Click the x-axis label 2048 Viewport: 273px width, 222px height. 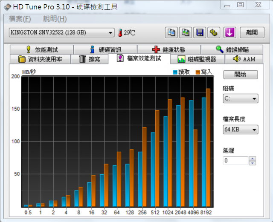180,213
